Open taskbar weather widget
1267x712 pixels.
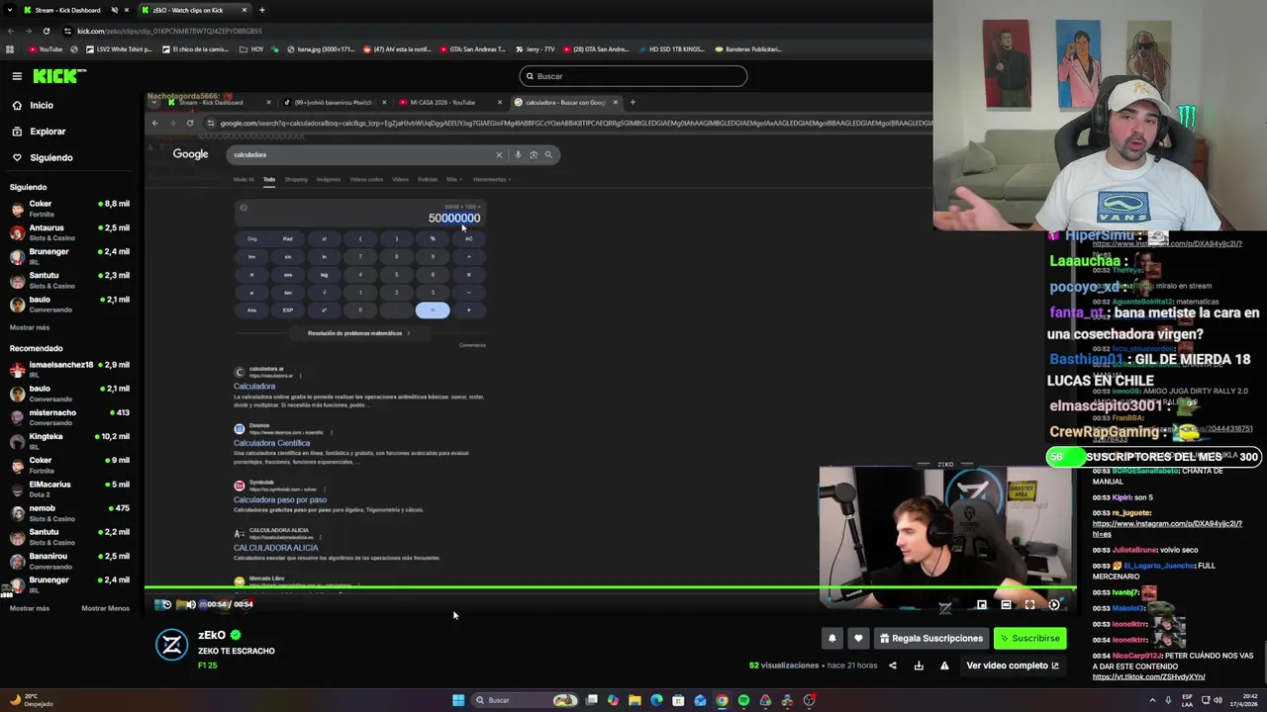click(x=30, y=700)
